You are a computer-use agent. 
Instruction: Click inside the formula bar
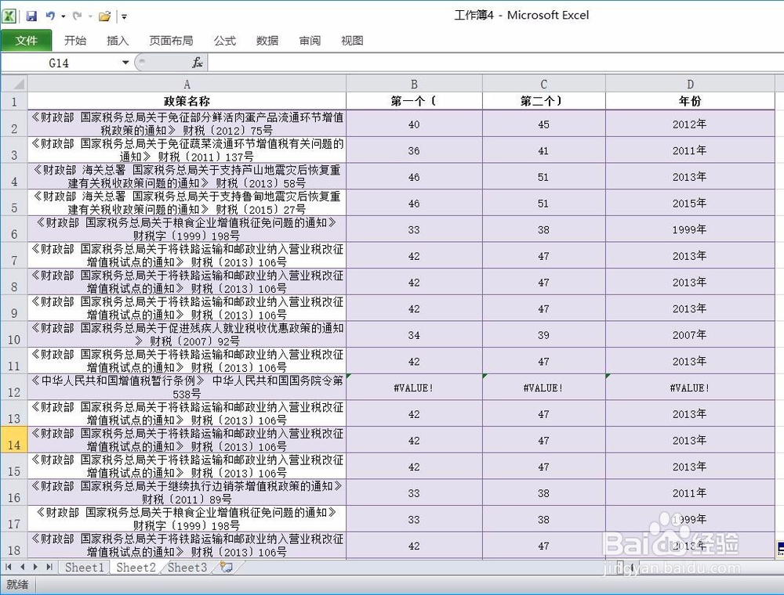click(495, 63)
